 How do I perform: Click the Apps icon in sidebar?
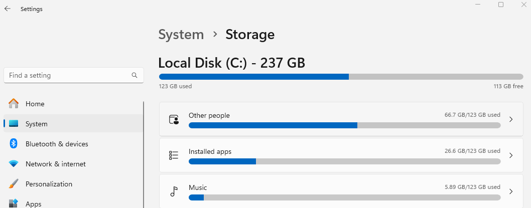tap(14, 203)
